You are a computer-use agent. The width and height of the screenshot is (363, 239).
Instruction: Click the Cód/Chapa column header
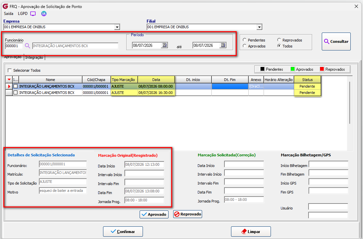click(96, 80)
